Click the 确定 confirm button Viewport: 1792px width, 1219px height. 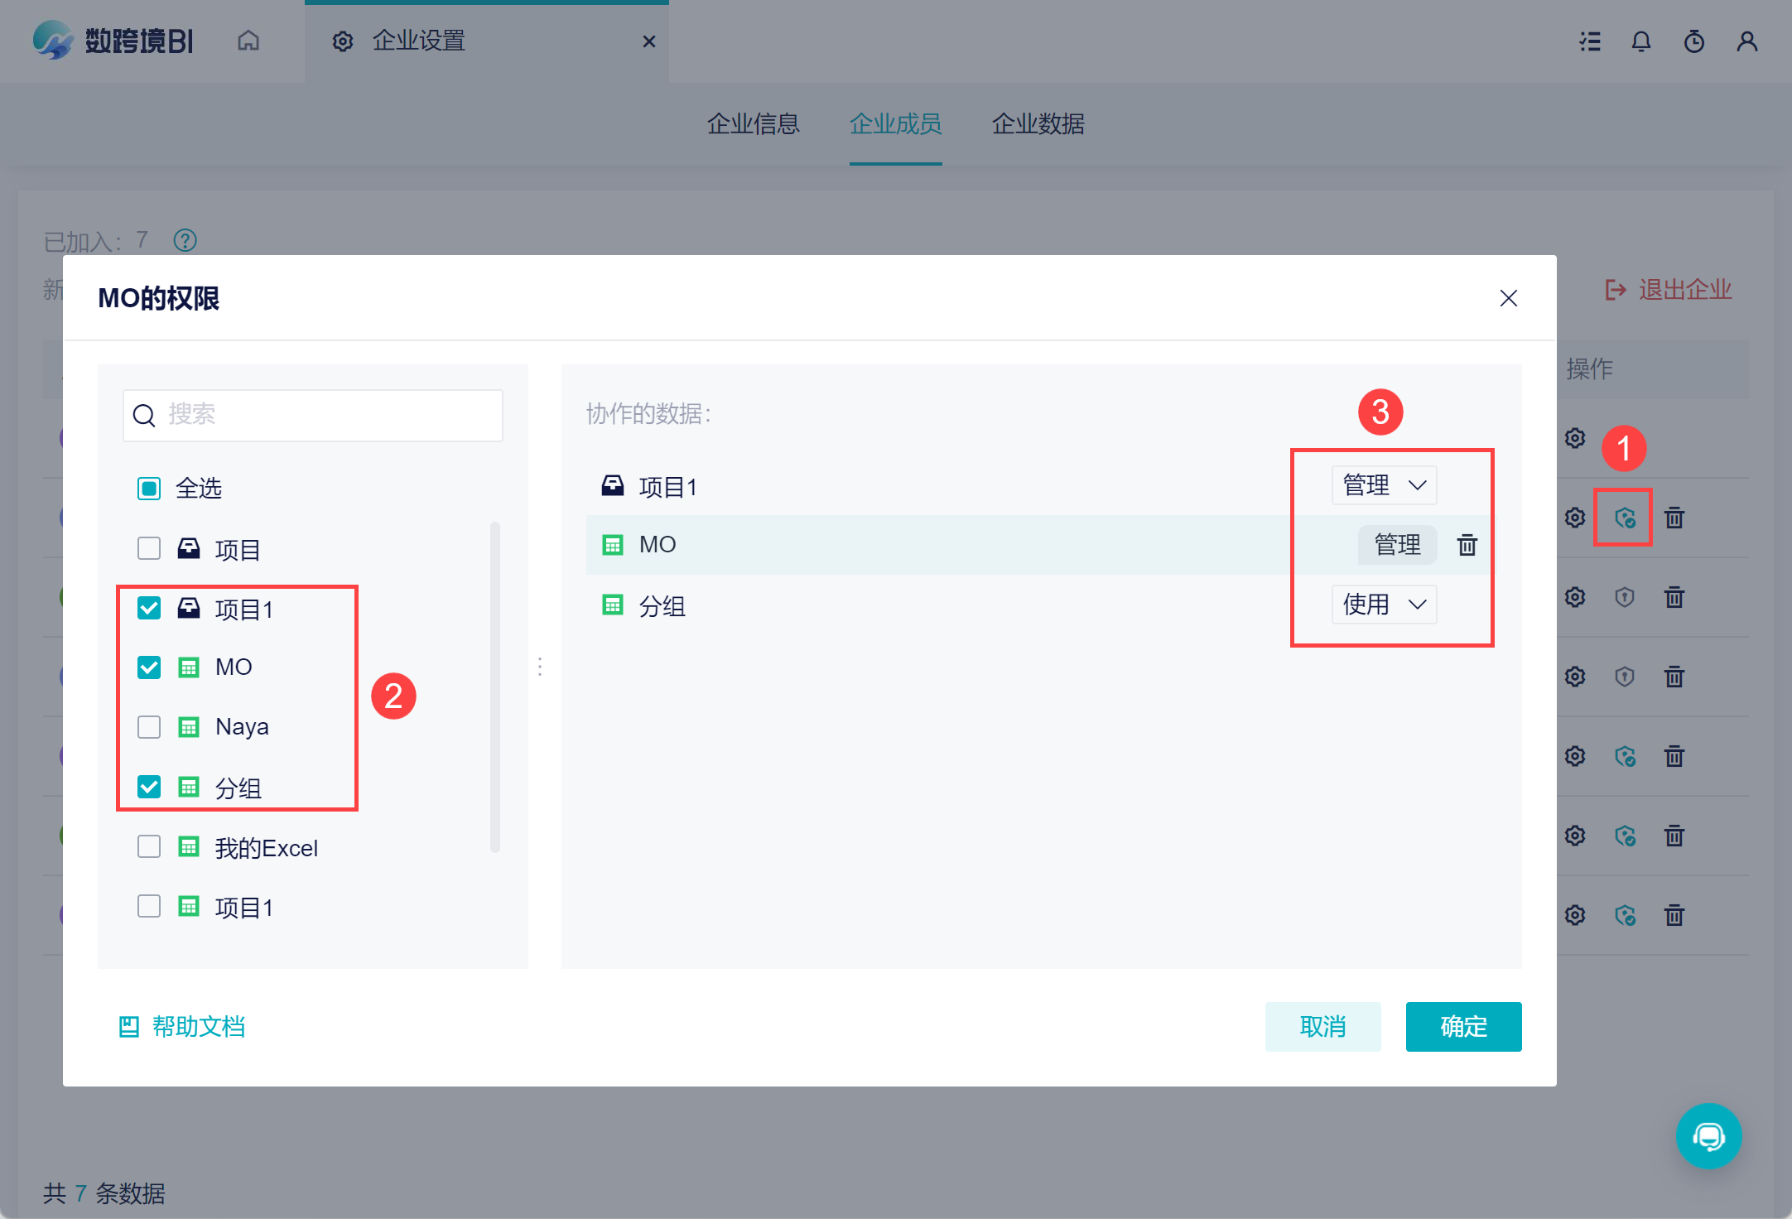pos(1463,1027)
